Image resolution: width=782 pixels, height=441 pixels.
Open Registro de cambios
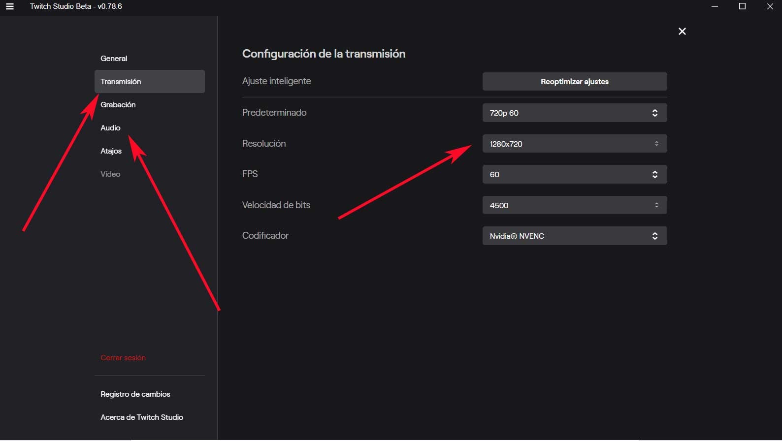135,394
